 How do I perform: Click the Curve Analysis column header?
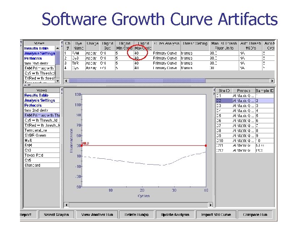(x=166, y=46)
